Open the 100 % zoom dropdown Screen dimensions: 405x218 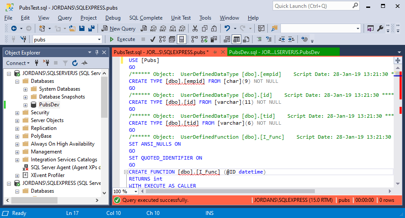tap(135, 191)
